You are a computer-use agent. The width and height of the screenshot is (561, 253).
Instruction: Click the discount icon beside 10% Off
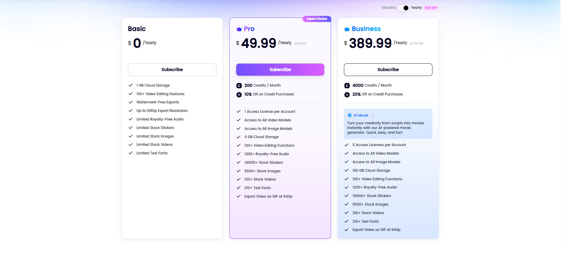[239, 95]
